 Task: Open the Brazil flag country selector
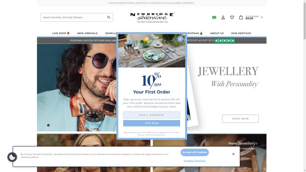coord(214,17)
